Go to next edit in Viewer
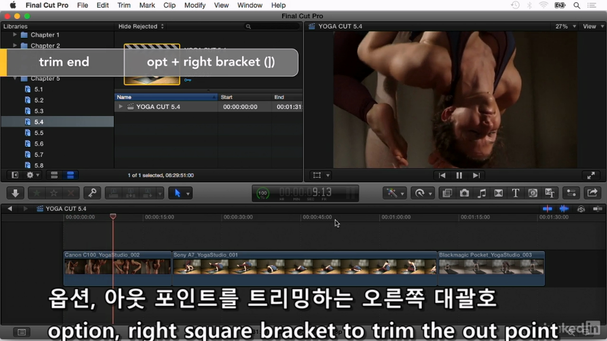This screenshot has width=607, height=341. (476, 175)
